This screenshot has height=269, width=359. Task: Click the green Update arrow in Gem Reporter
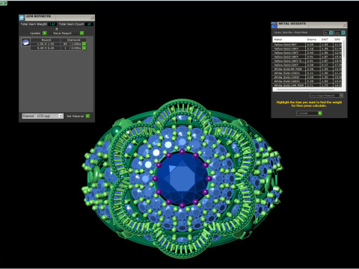click(x=45, y=33)
